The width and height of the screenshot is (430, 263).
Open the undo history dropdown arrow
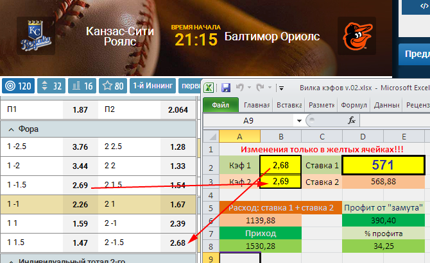249,88
